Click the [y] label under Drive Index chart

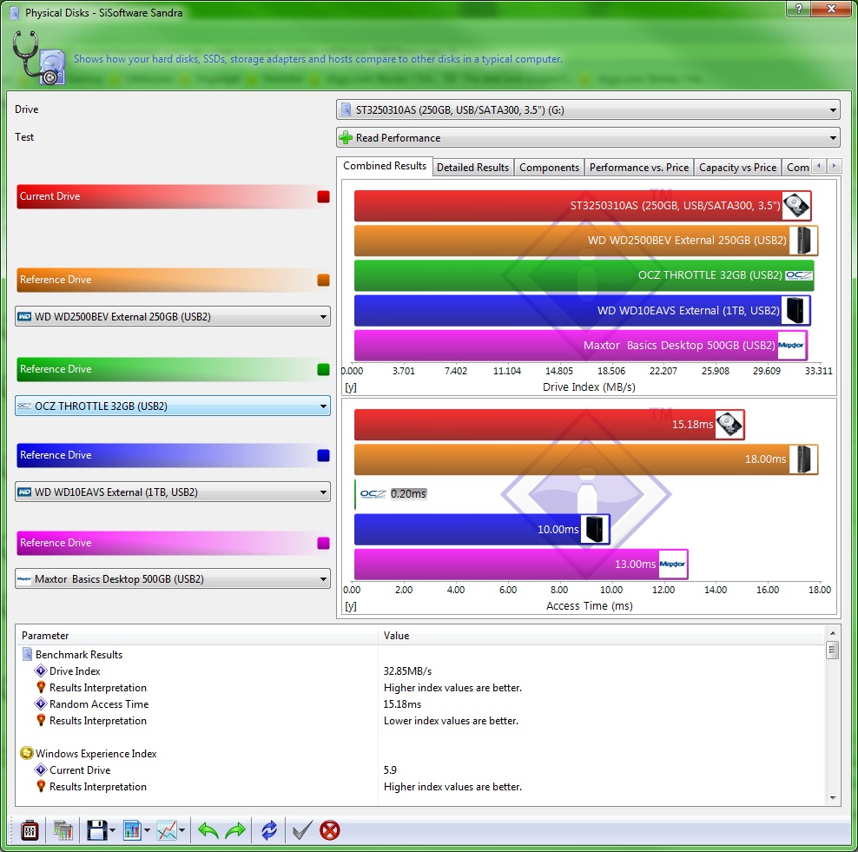[351, 387]
